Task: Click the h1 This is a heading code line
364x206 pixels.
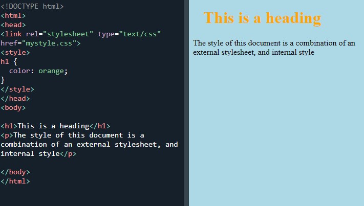Action: [55, 126]
